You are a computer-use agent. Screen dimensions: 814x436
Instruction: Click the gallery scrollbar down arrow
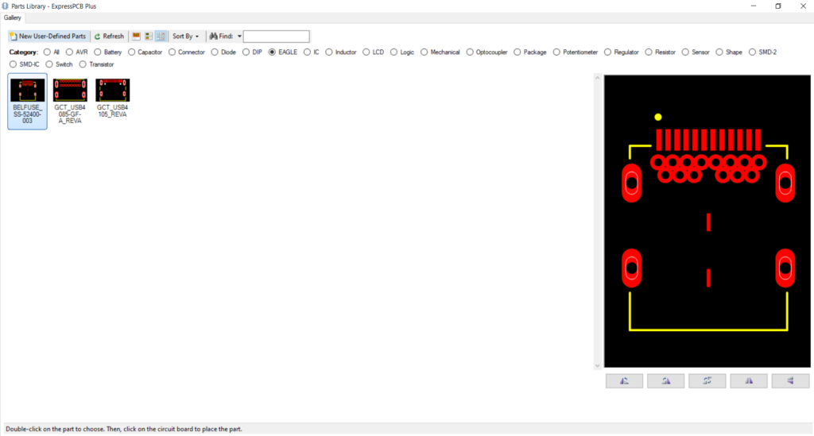[598, 365]
